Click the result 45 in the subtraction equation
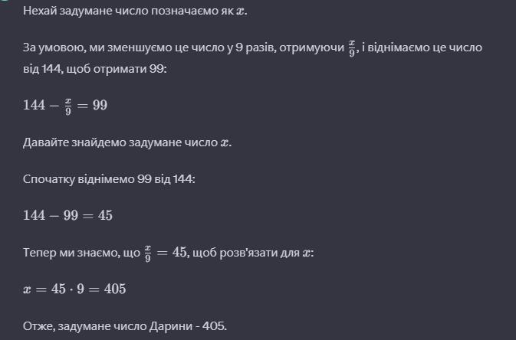Image resolution: width=516 pixels, height=340 pixels. coord(105,215)
